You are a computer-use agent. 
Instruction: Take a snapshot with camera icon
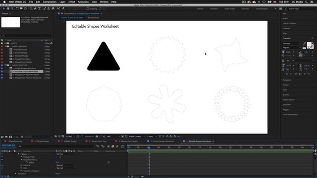click(x=97, y=136)
